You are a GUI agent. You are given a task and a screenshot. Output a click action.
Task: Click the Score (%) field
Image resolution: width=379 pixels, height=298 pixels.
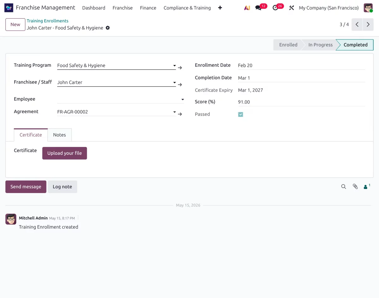click(x=301, y=102)
